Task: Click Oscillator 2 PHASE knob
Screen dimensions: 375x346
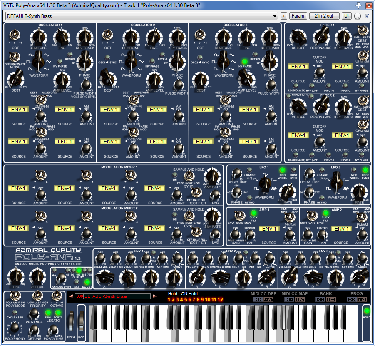Action: point(177,62)
